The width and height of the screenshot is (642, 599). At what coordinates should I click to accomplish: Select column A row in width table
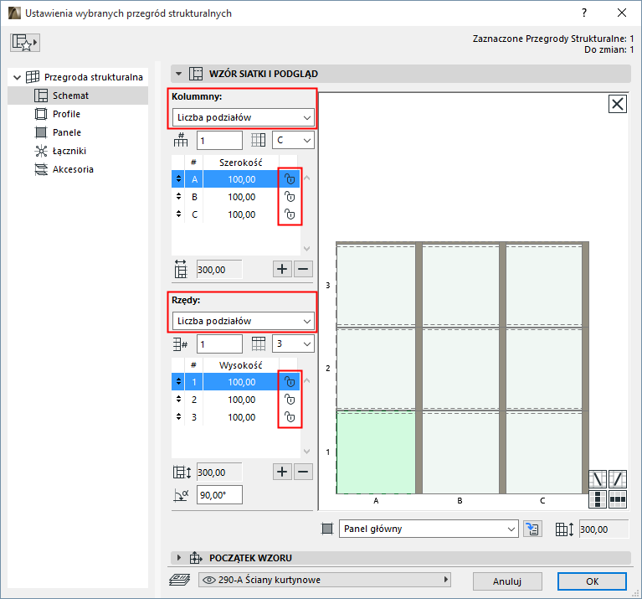[x=236, y=179]
